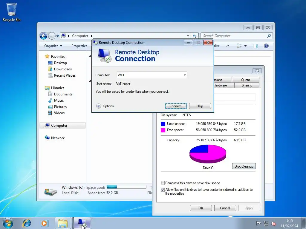This screenshot has width=306, height=229.
Task: Open the Windows Start button
Action: pyautogui.click(x=8, y=223)
